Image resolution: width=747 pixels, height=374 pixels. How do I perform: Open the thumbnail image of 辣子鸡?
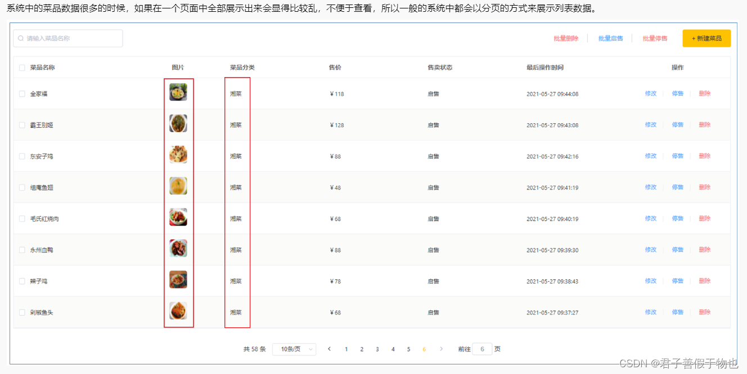[x=178, y=280]
